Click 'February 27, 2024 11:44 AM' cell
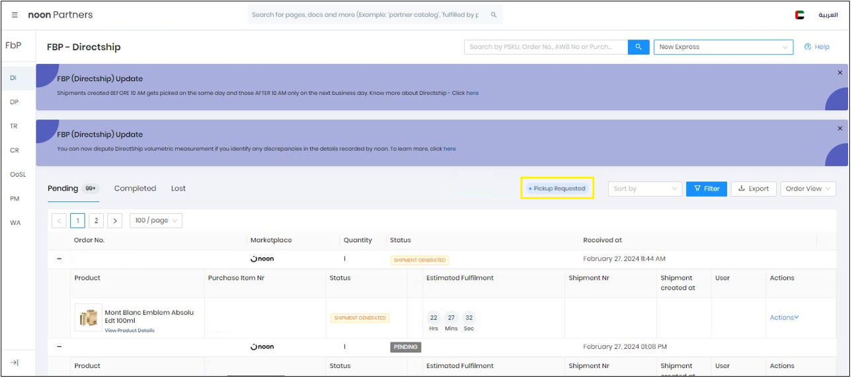This screenshot has width=852, height=378. click(x=624, y=259)
